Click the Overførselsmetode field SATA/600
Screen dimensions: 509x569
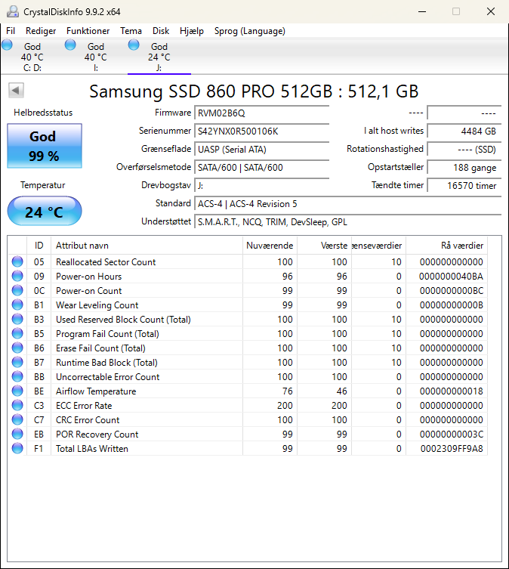coord(261,167)
